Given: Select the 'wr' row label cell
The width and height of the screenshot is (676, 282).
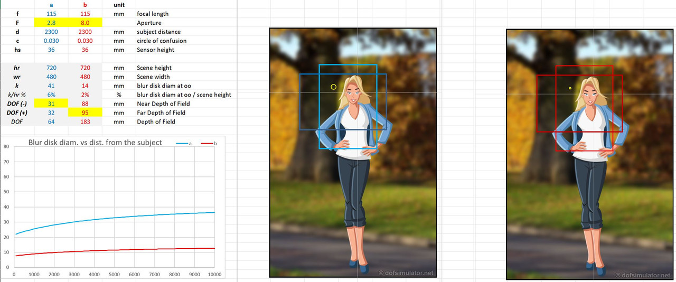Looking at the screenshot, I should 17,77.
